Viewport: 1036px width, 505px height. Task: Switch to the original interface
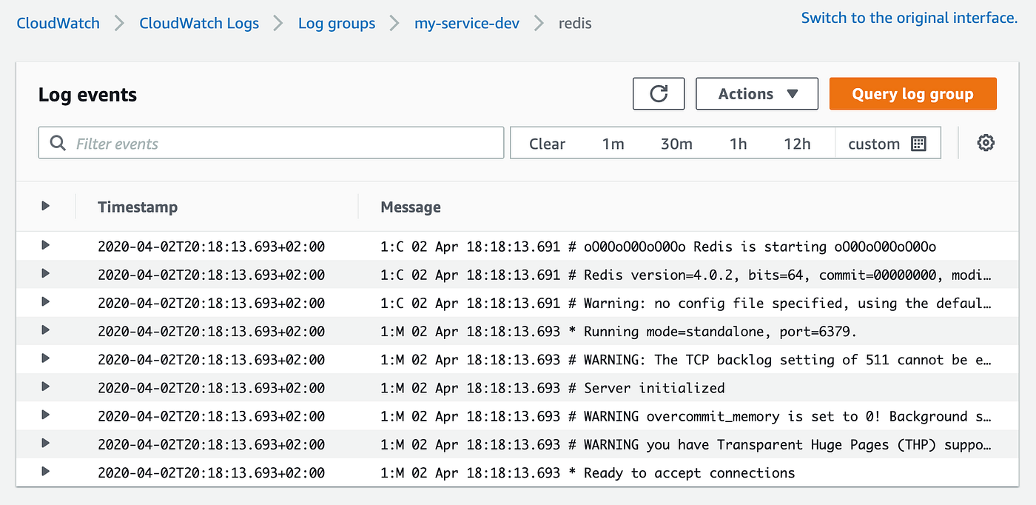(x=909, y=18)
